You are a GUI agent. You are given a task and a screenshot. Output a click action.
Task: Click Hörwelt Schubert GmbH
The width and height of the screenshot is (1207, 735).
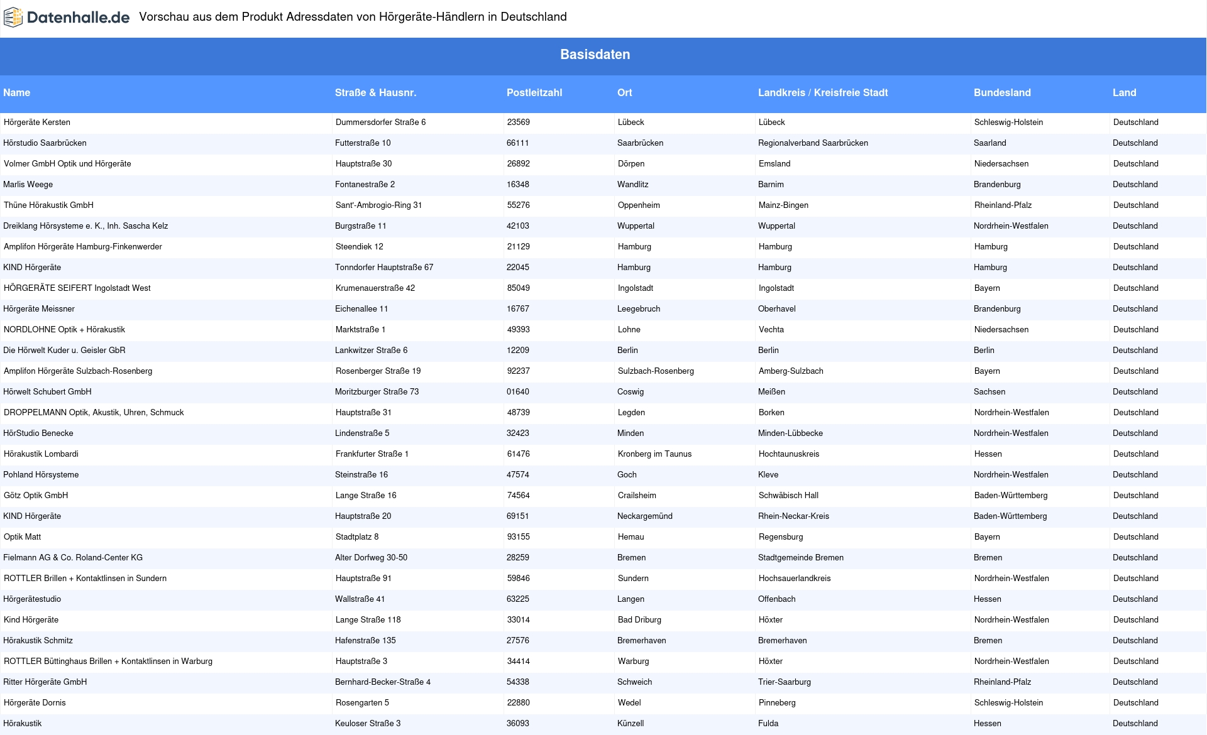click(x=47, y=392)
